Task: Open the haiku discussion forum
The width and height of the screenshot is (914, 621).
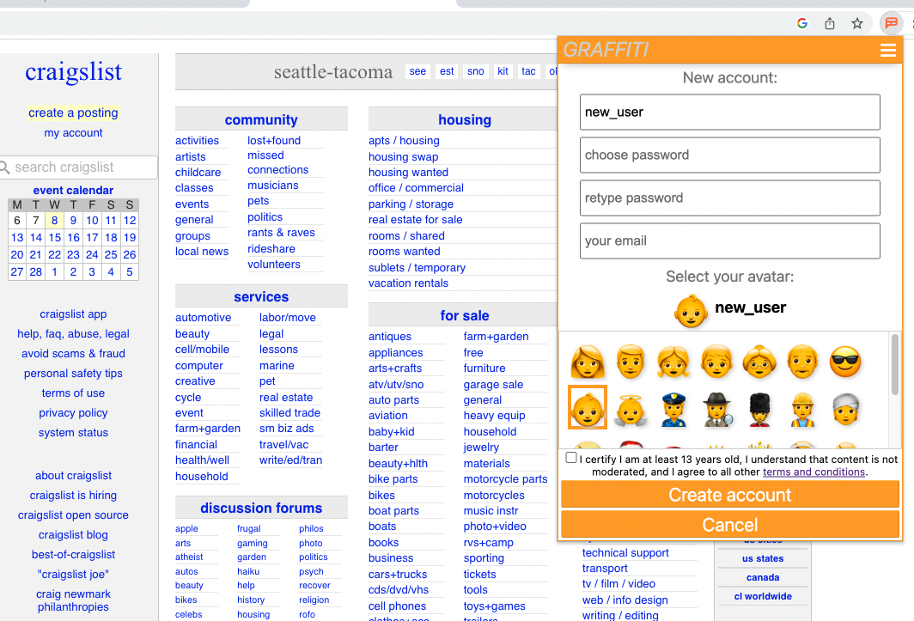Action: (x=248, y=571)
